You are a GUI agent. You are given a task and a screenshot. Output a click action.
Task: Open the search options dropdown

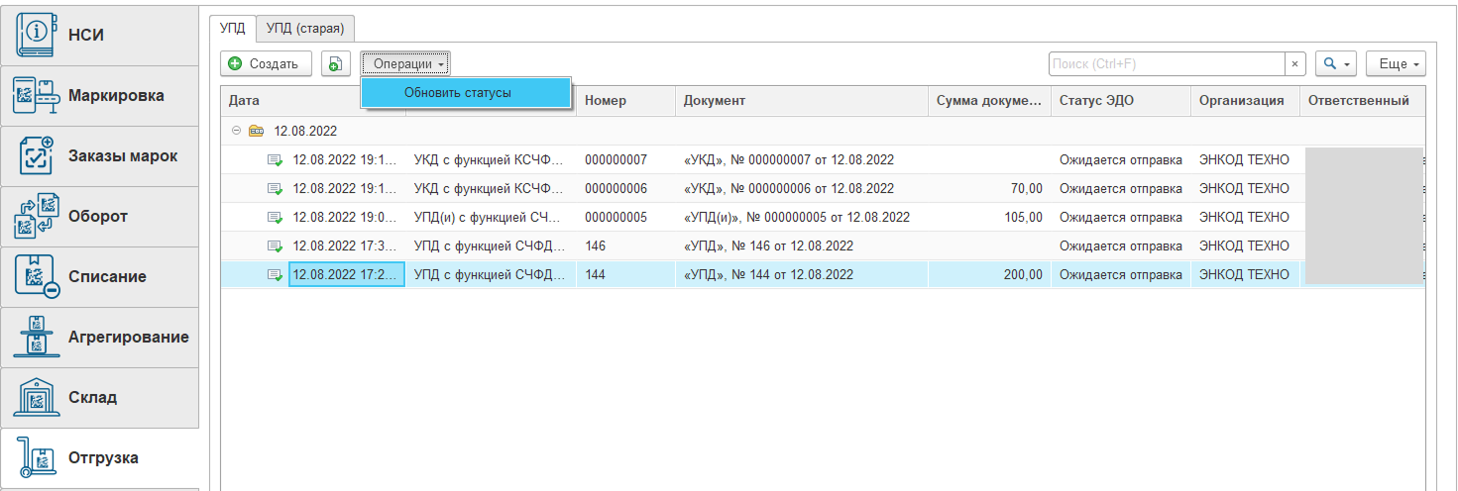[1335, 64]
